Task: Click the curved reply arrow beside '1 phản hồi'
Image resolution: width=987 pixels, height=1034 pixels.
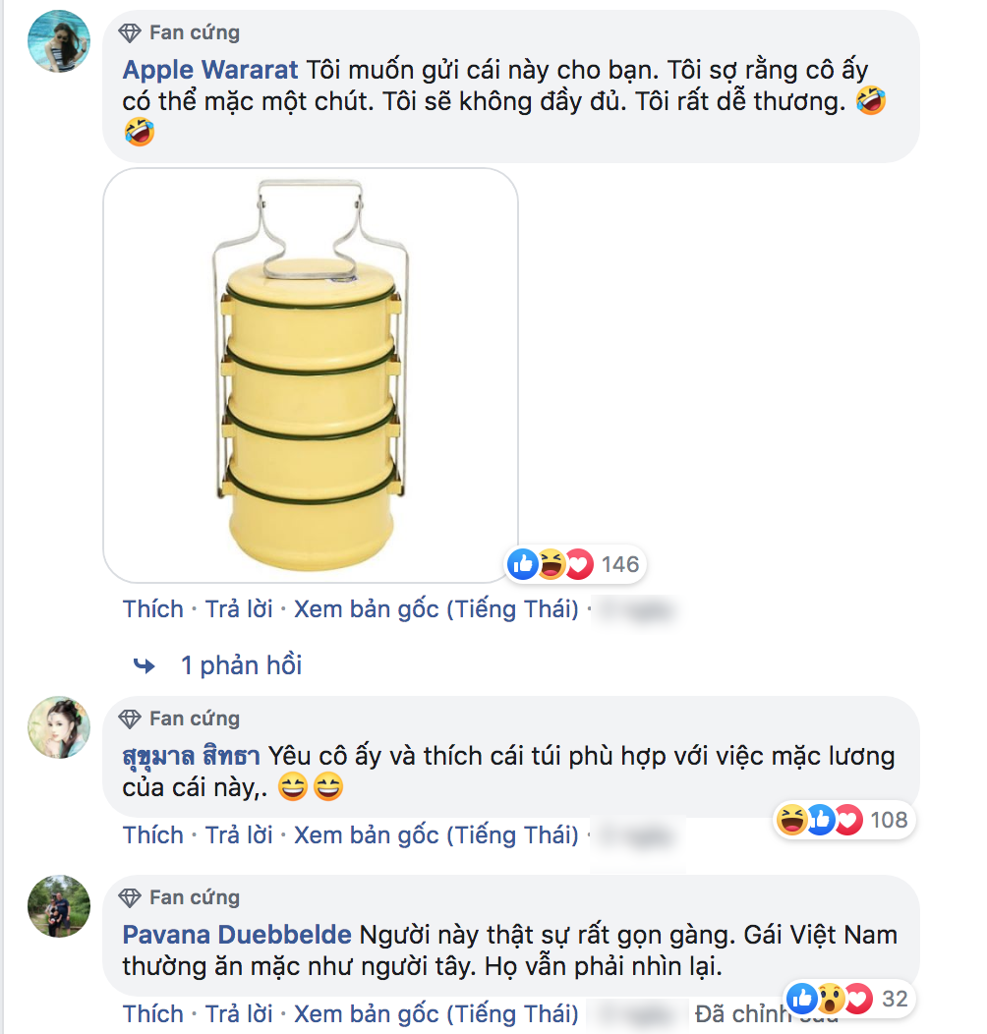Action: tap(145, 666)
